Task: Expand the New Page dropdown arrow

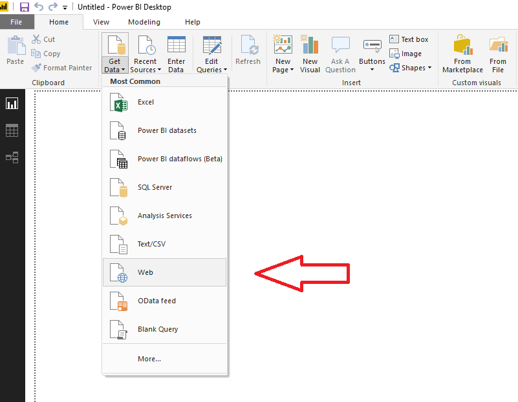Action: (x=292, y=70)
